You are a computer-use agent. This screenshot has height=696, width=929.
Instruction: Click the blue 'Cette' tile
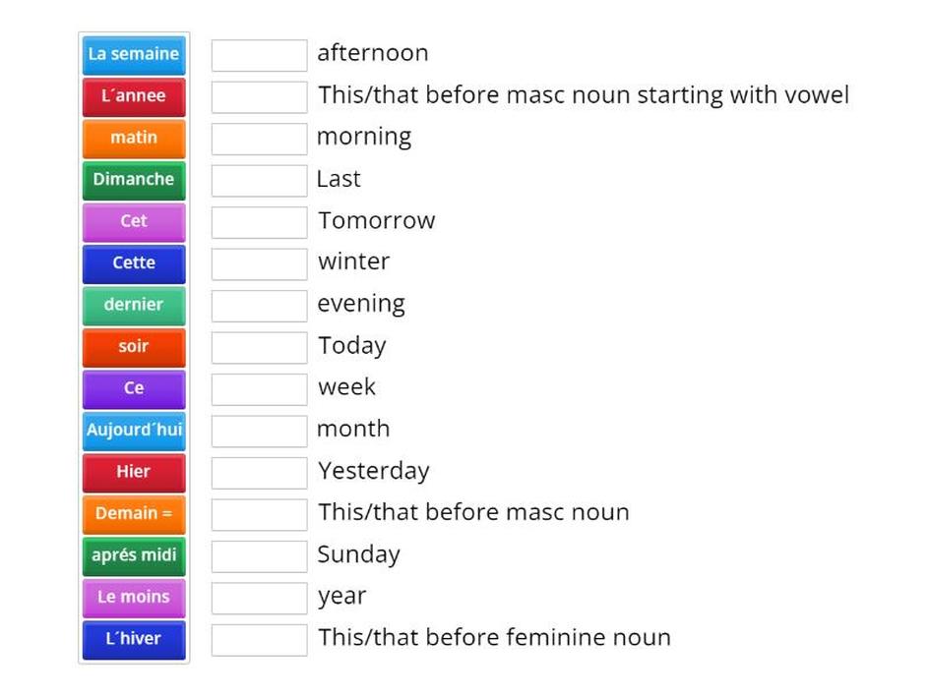[x=134, y=263]
